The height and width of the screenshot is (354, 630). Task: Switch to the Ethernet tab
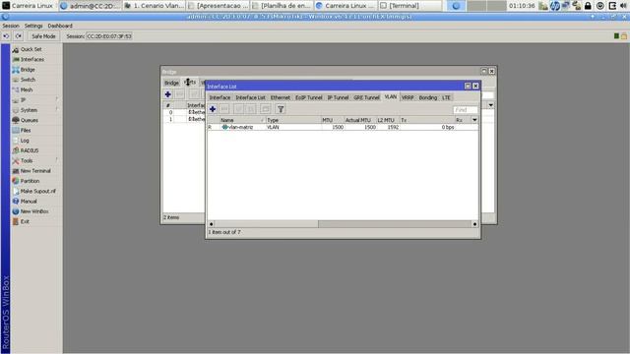pyautogui.click(x=280, y=97)
